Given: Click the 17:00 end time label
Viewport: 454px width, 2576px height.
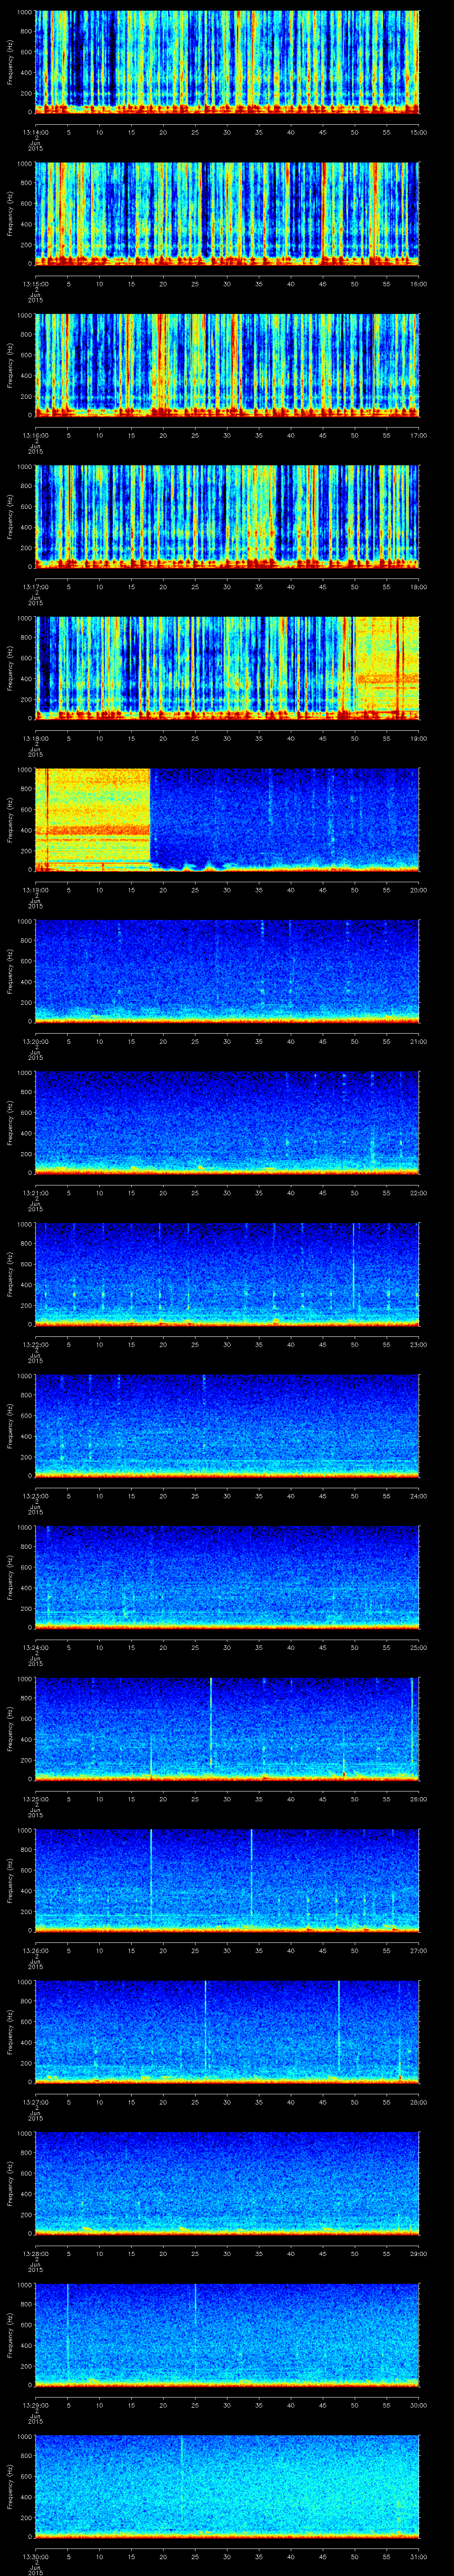Looking at the screenshot, I should tap(418, 434).
